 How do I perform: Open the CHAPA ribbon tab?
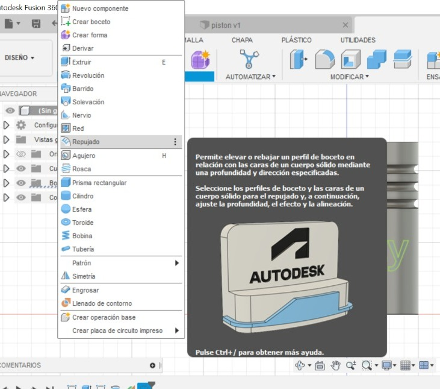pos(242,40)
